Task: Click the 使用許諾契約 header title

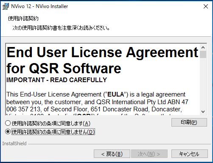Action: (x=23, y=19)
